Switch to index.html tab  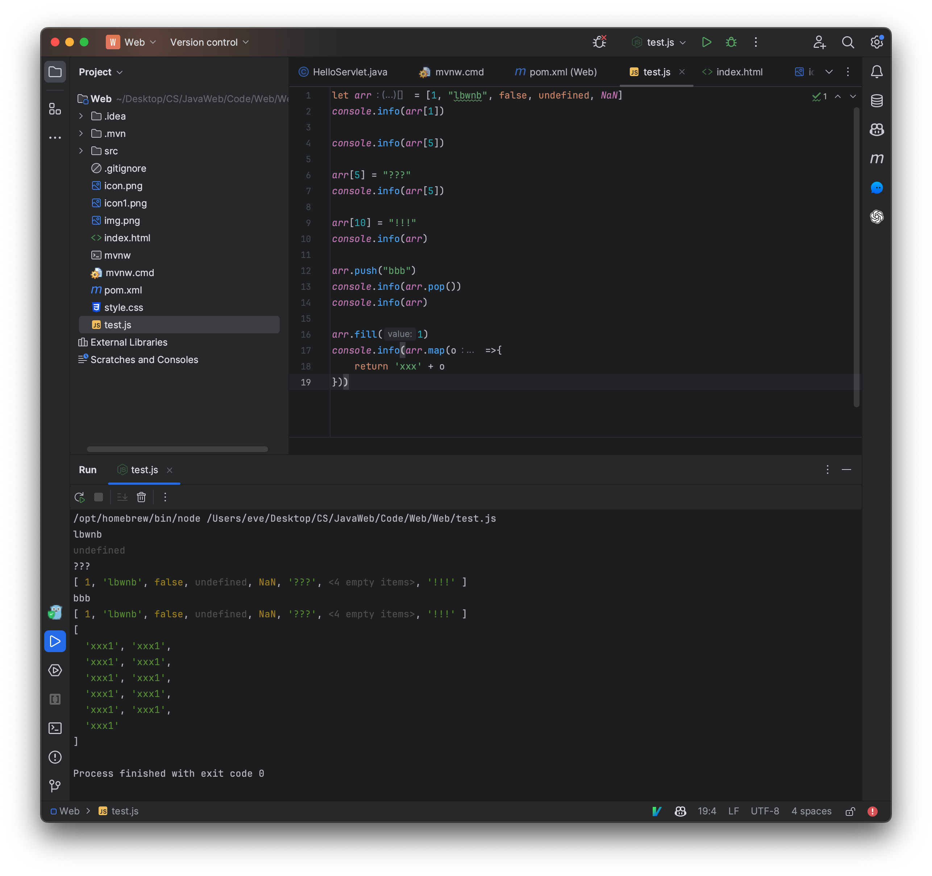(732, 72)
